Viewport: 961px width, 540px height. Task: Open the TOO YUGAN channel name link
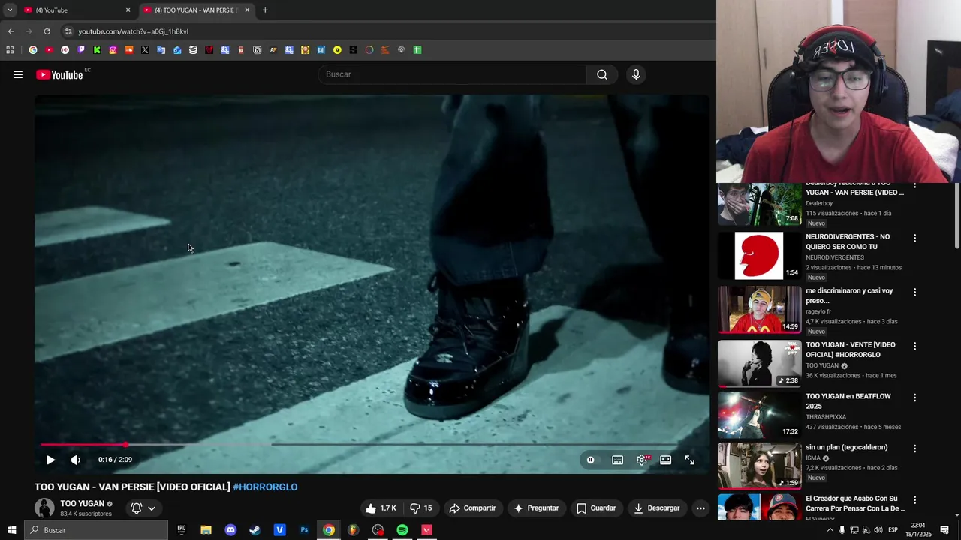point(83,504)
